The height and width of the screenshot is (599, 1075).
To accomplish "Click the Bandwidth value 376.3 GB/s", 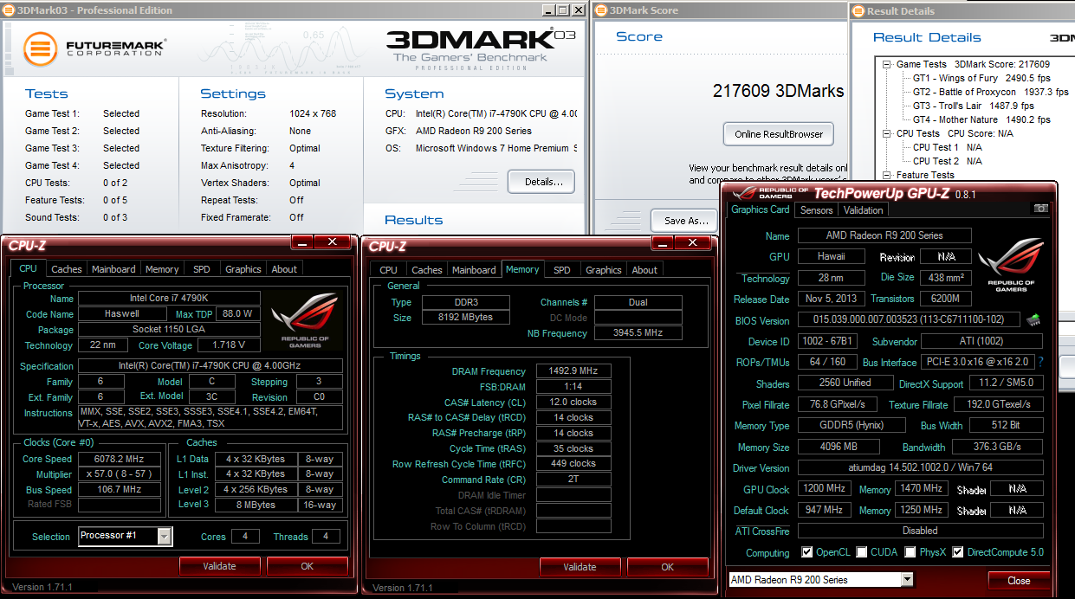I will (x=997, y=448).
